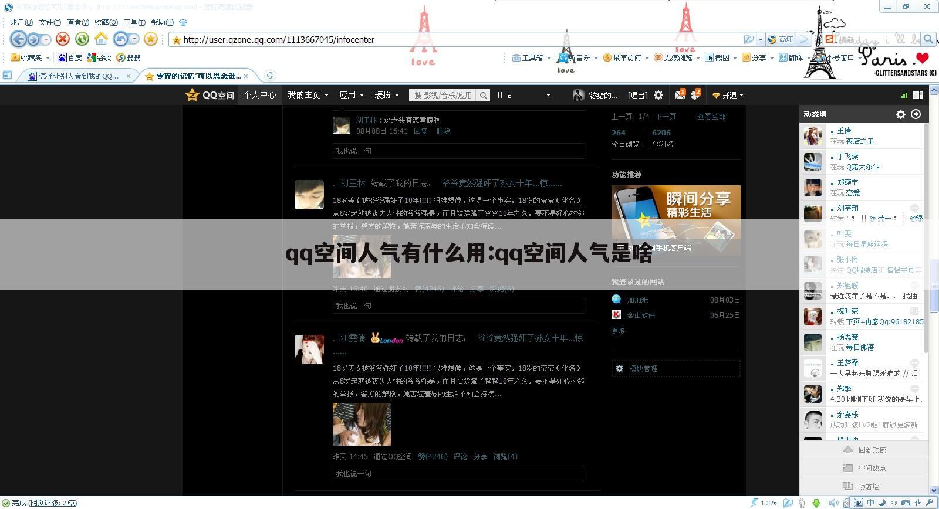The width and height of the screenshot is (939, 509).
Task: Click the search magnifier in QQ空间 search box
Action: [x=483, y=95]
